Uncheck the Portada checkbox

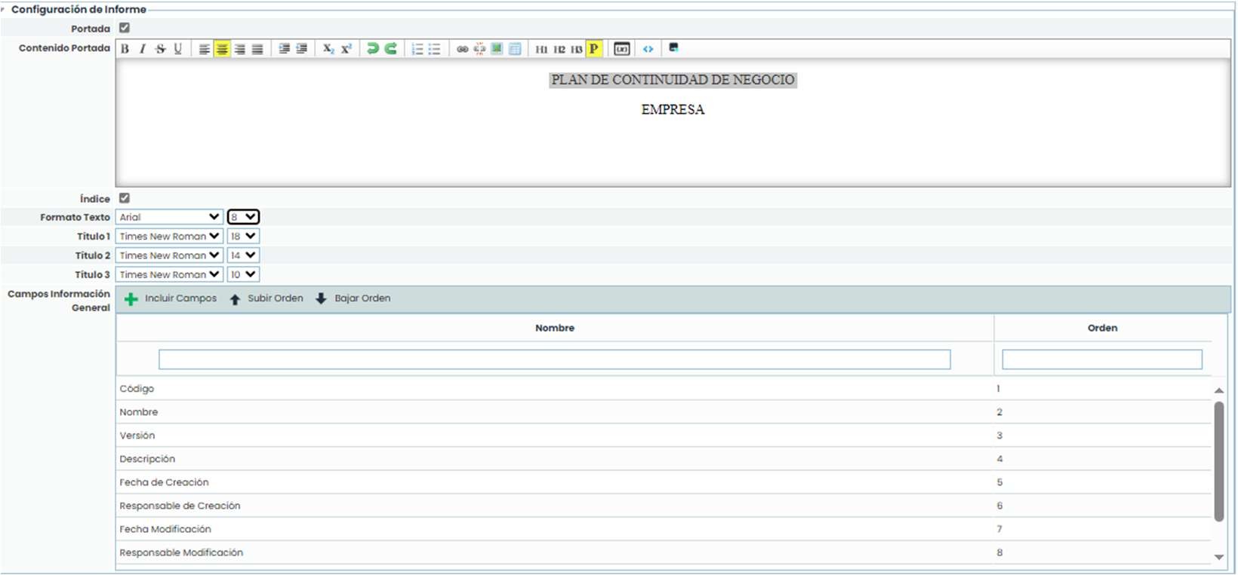coord(125,28)
